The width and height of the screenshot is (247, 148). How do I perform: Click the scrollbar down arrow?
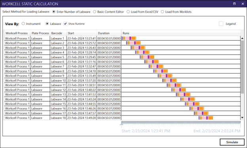pos(242,118)
